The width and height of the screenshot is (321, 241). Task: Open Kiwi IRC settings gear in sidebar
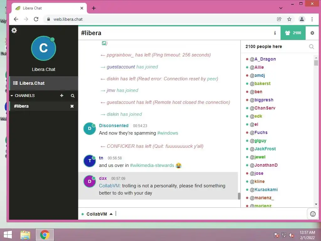click(x=14, y=30)
